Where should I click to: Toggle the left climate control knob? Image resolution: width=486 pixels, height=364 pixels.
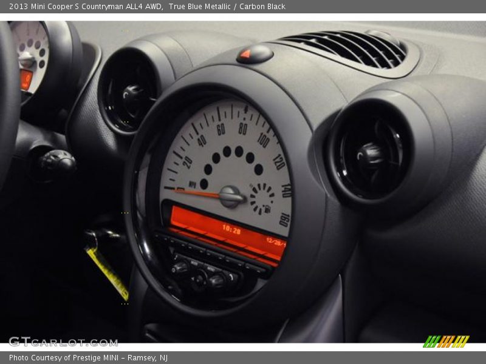coord(180,269)
